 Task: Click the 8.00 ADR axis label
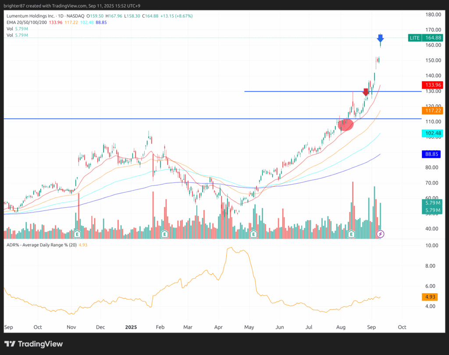tap(431, 266)
